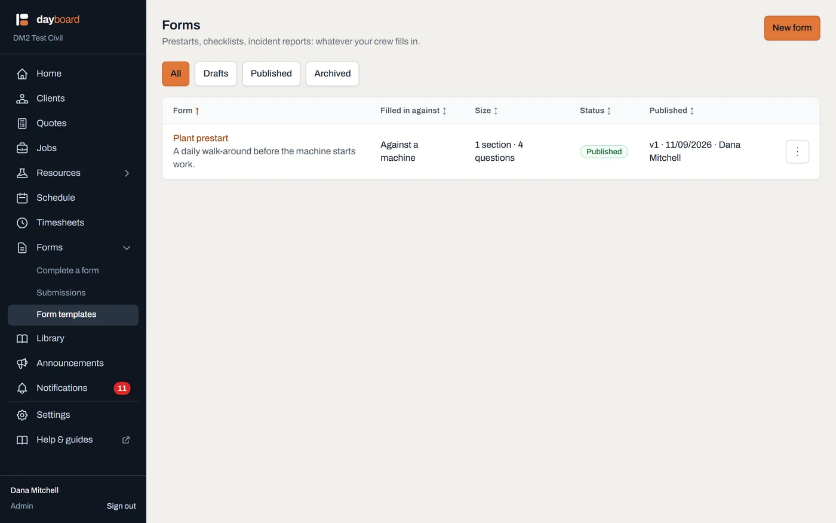Image resolution: width=836 pixels, height=523 pixels.
Task: Click the Jobs briefcase icon
Action: click(x=22, y=148)
